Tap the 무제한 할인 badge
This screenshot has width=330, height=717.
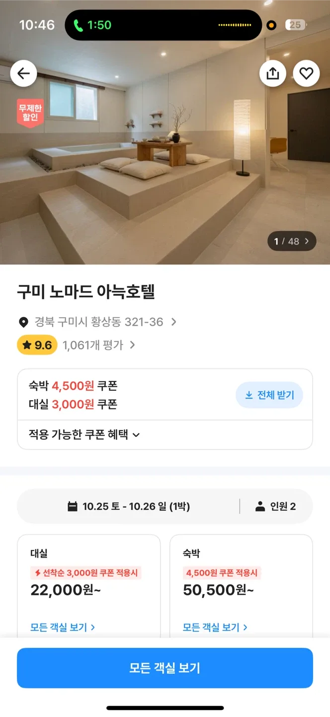click(30, 113)
